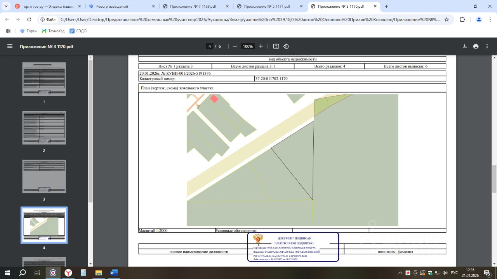This screenshot has height=279, width=497.
Task: Open Microsoft Word from the taskbar
Action: pyautogui.click(x=114, y=273)
